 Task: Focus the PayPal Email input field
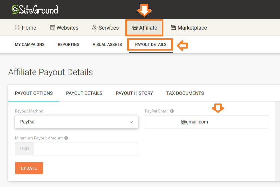pos(207,122)
